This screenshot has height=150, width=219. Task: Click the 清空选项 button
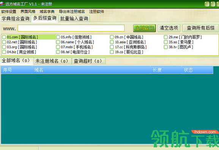[169, 28]
